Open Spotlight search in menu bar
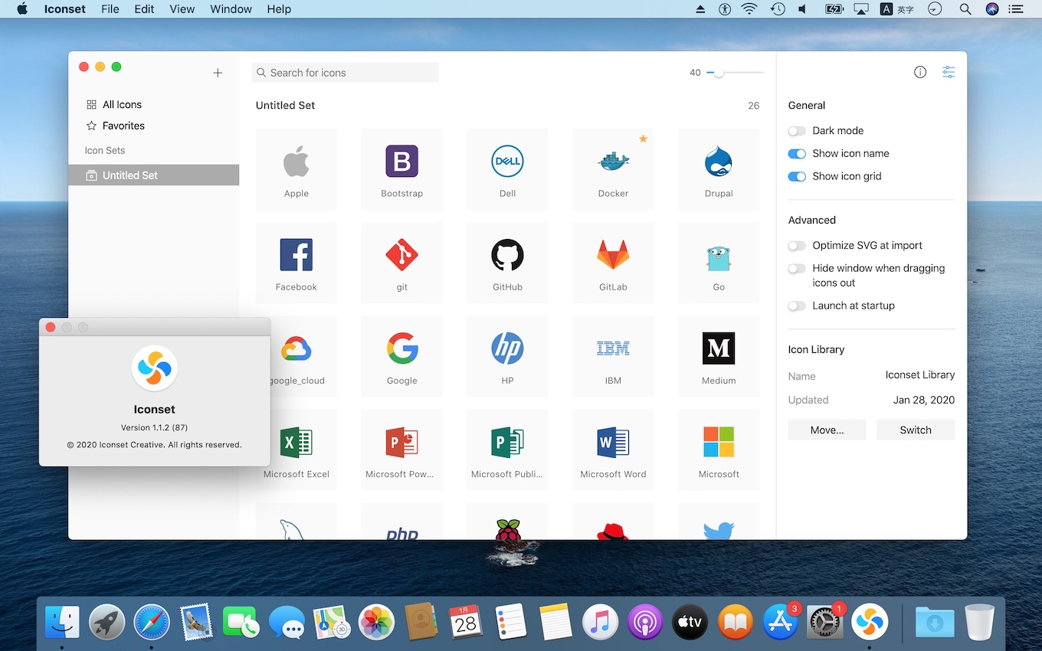Screen dimensions: 1042x651 (x=965, y=9)
